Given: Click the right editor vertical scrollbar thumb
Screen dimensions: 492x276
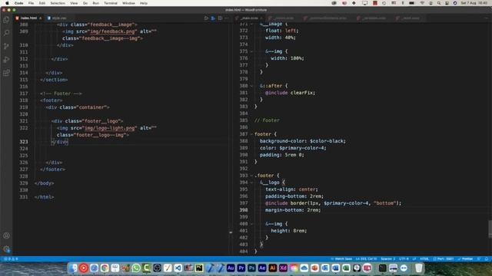Looking at the screenshot, I should (490, 229).
